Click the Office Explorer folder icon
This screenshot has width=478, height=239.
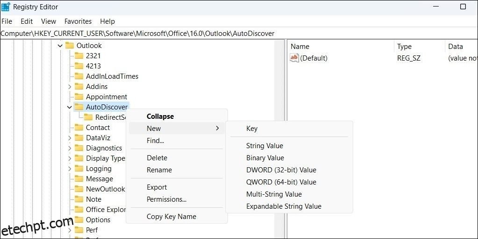79,210
